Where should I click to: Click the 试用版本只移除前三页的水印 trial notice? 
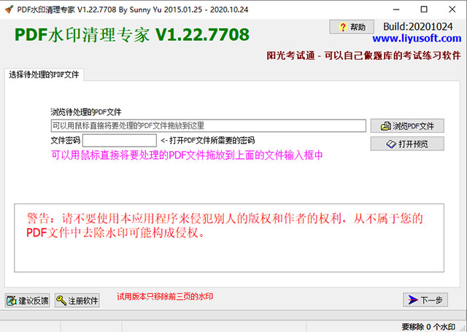[x=165, y=296]
